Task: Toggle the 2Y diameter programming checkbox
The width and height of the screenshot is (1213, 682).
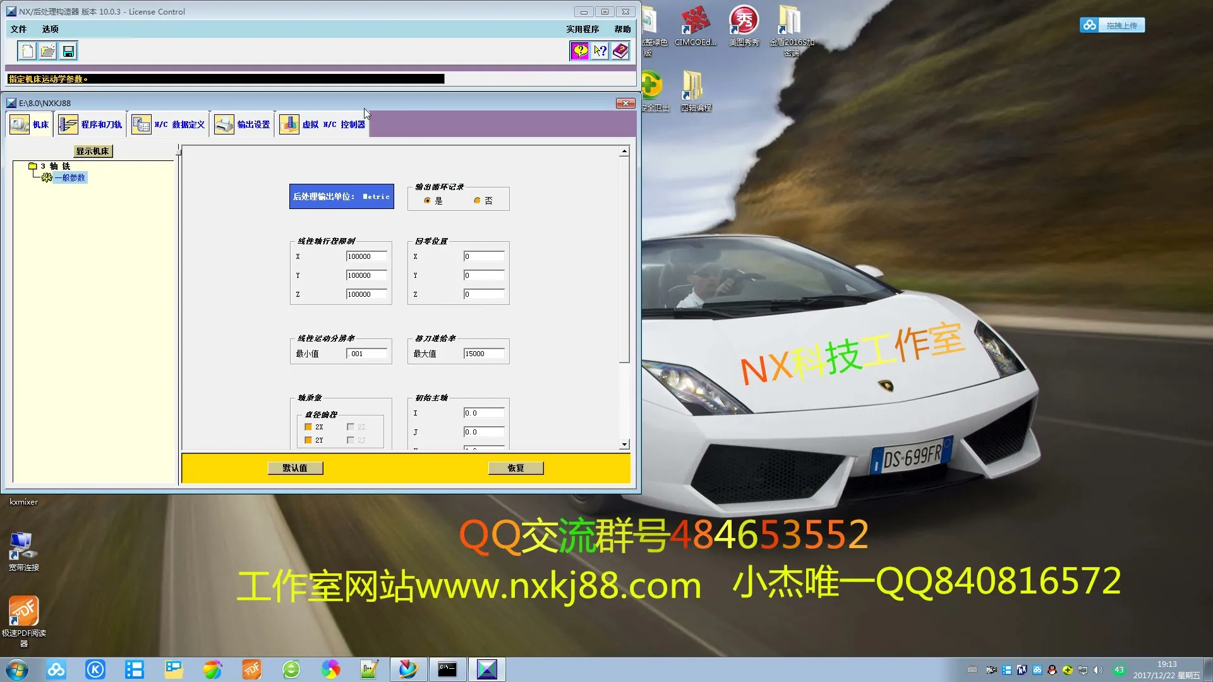Action: pos(308,440)
